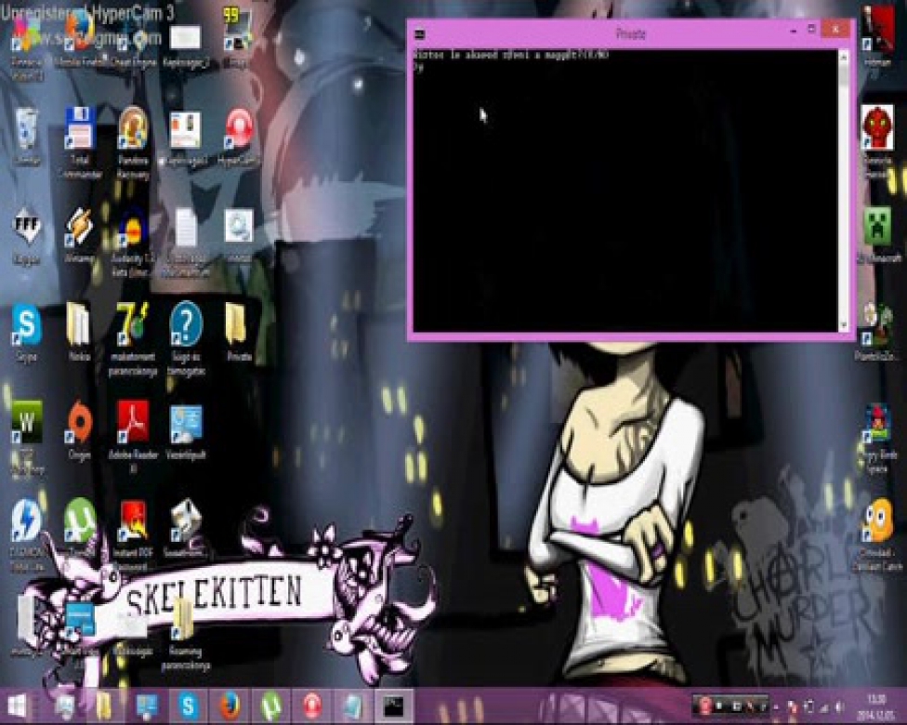Click the console scrollbar up arrow
907x725 pixels.
point(844,57)
